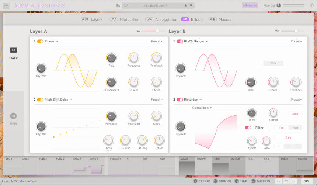Click the Main Out volume knob

(279, 6)
